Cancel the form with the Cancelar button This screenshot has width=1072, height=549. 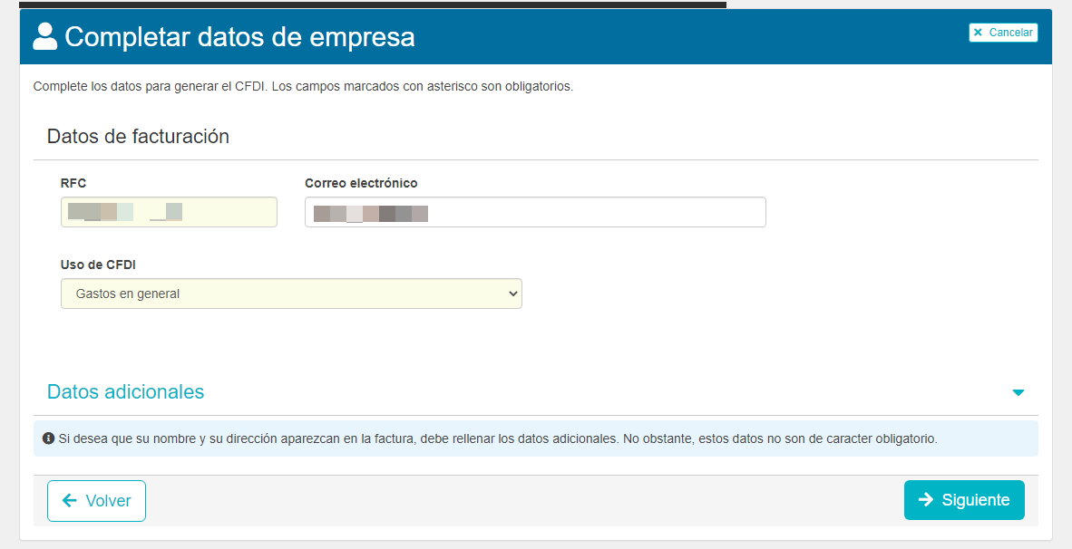point(1003,32)
